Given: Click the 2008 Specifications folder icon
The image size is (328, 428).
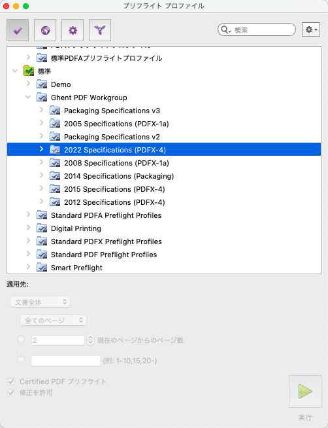Looking at the screenshot, I should pyautogui.click(x=55, y=163).
